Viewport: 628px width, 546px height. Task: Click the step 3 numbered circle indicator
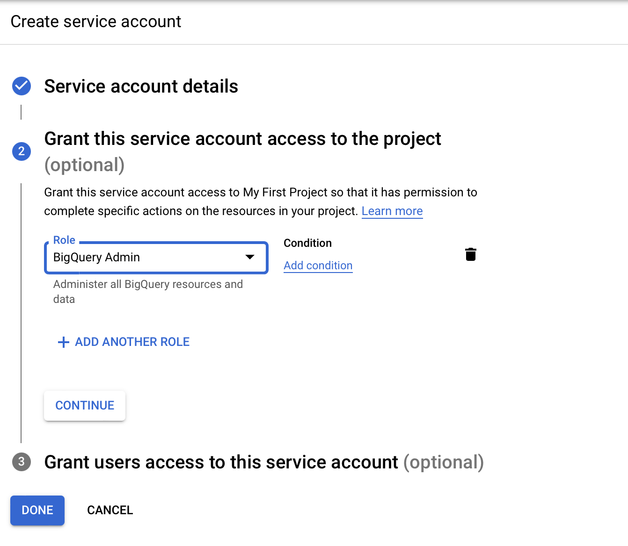(x=21, y=462)
